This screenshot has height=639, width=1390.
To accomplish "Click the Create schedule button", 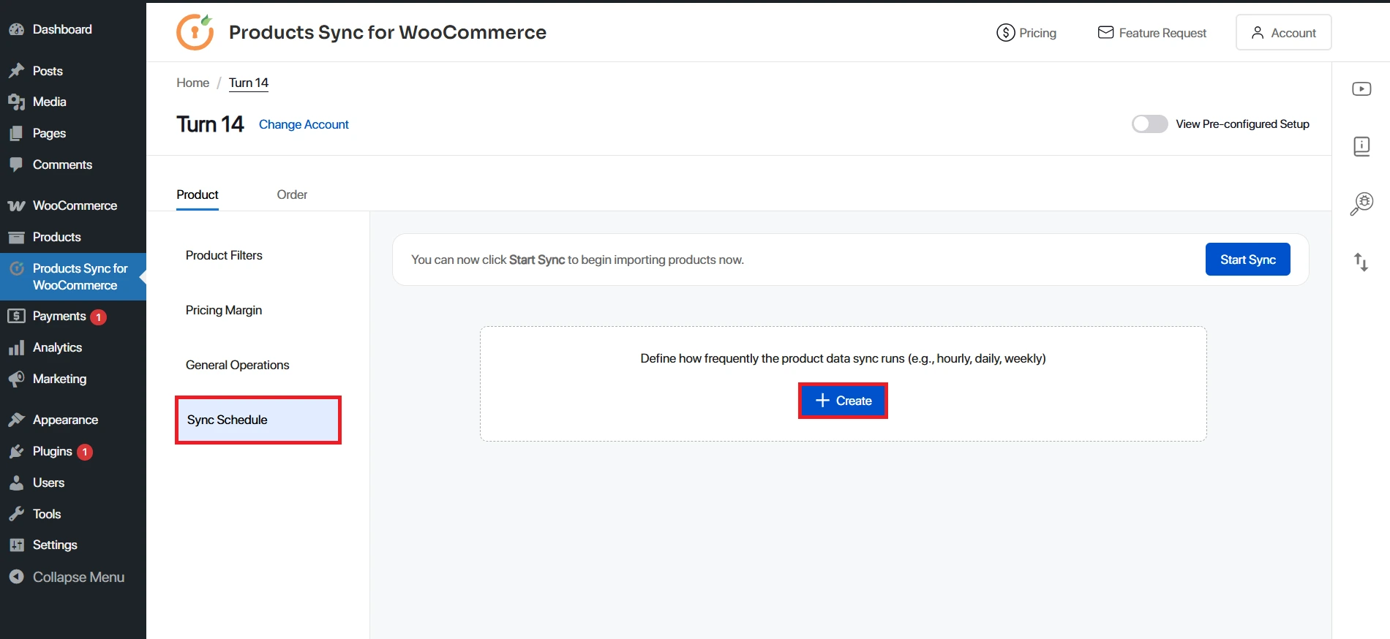I will pos(843,401).
